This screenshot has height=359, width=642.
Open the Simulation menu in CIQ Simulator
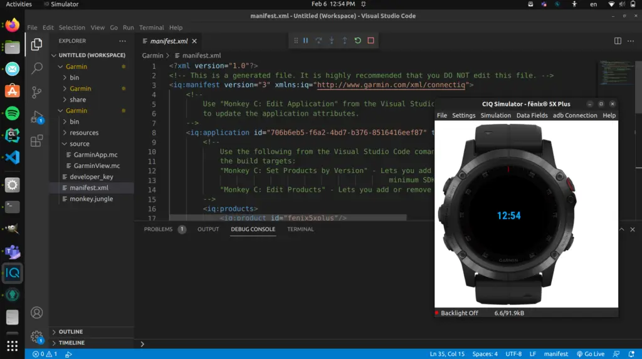tap(495, 115)
